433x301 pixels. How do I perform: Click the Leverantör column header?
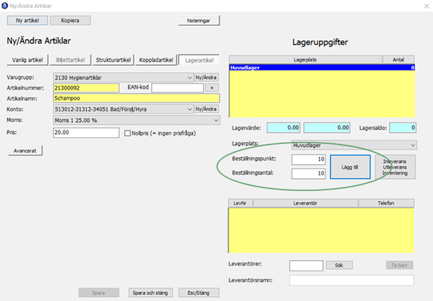coord(306,203)
